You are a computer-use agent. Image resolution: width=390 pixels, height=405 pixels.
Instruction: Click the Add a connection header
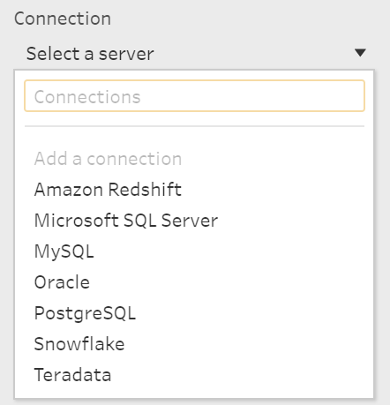(108, 159)
